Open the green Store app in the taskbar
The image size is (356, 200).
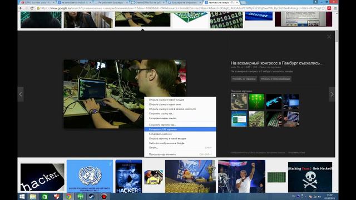click(x=44, y=197)
